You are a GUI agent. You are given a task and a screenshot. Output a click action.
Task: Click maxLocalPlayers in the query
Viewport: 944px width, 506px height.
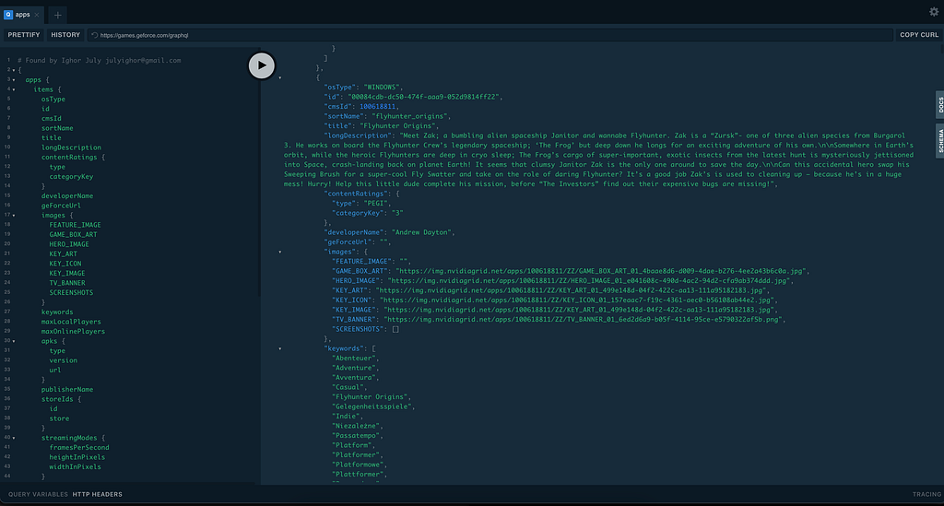(71, 322)
